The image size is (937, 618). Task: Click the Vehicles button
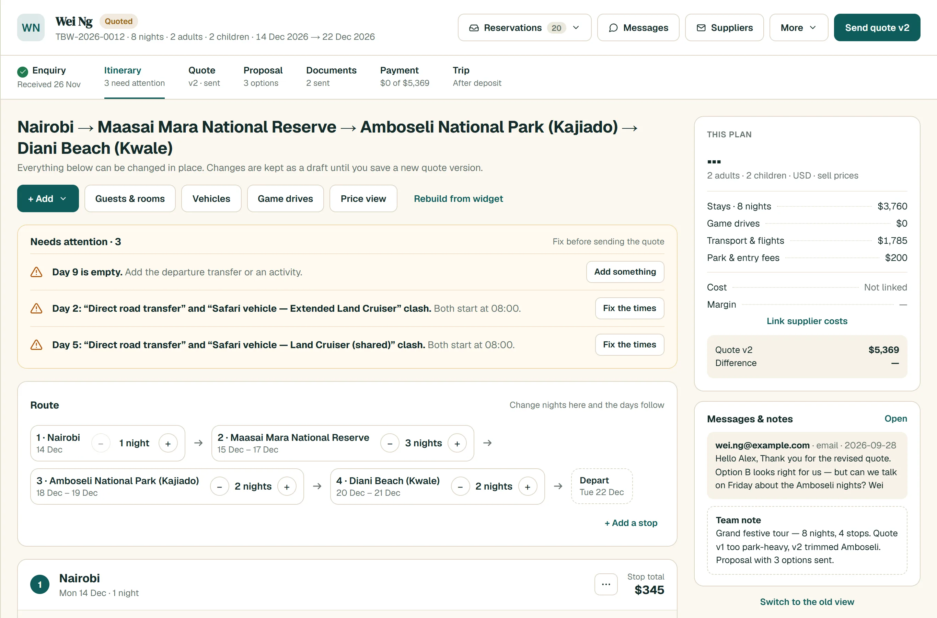(x=211, y=199)
